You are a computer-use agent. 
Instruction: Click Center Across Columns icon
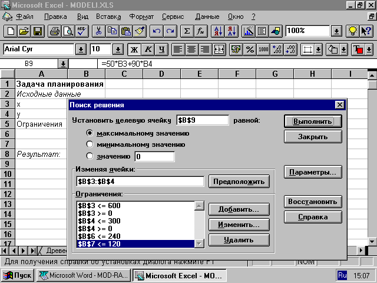(x=219, y=50)
